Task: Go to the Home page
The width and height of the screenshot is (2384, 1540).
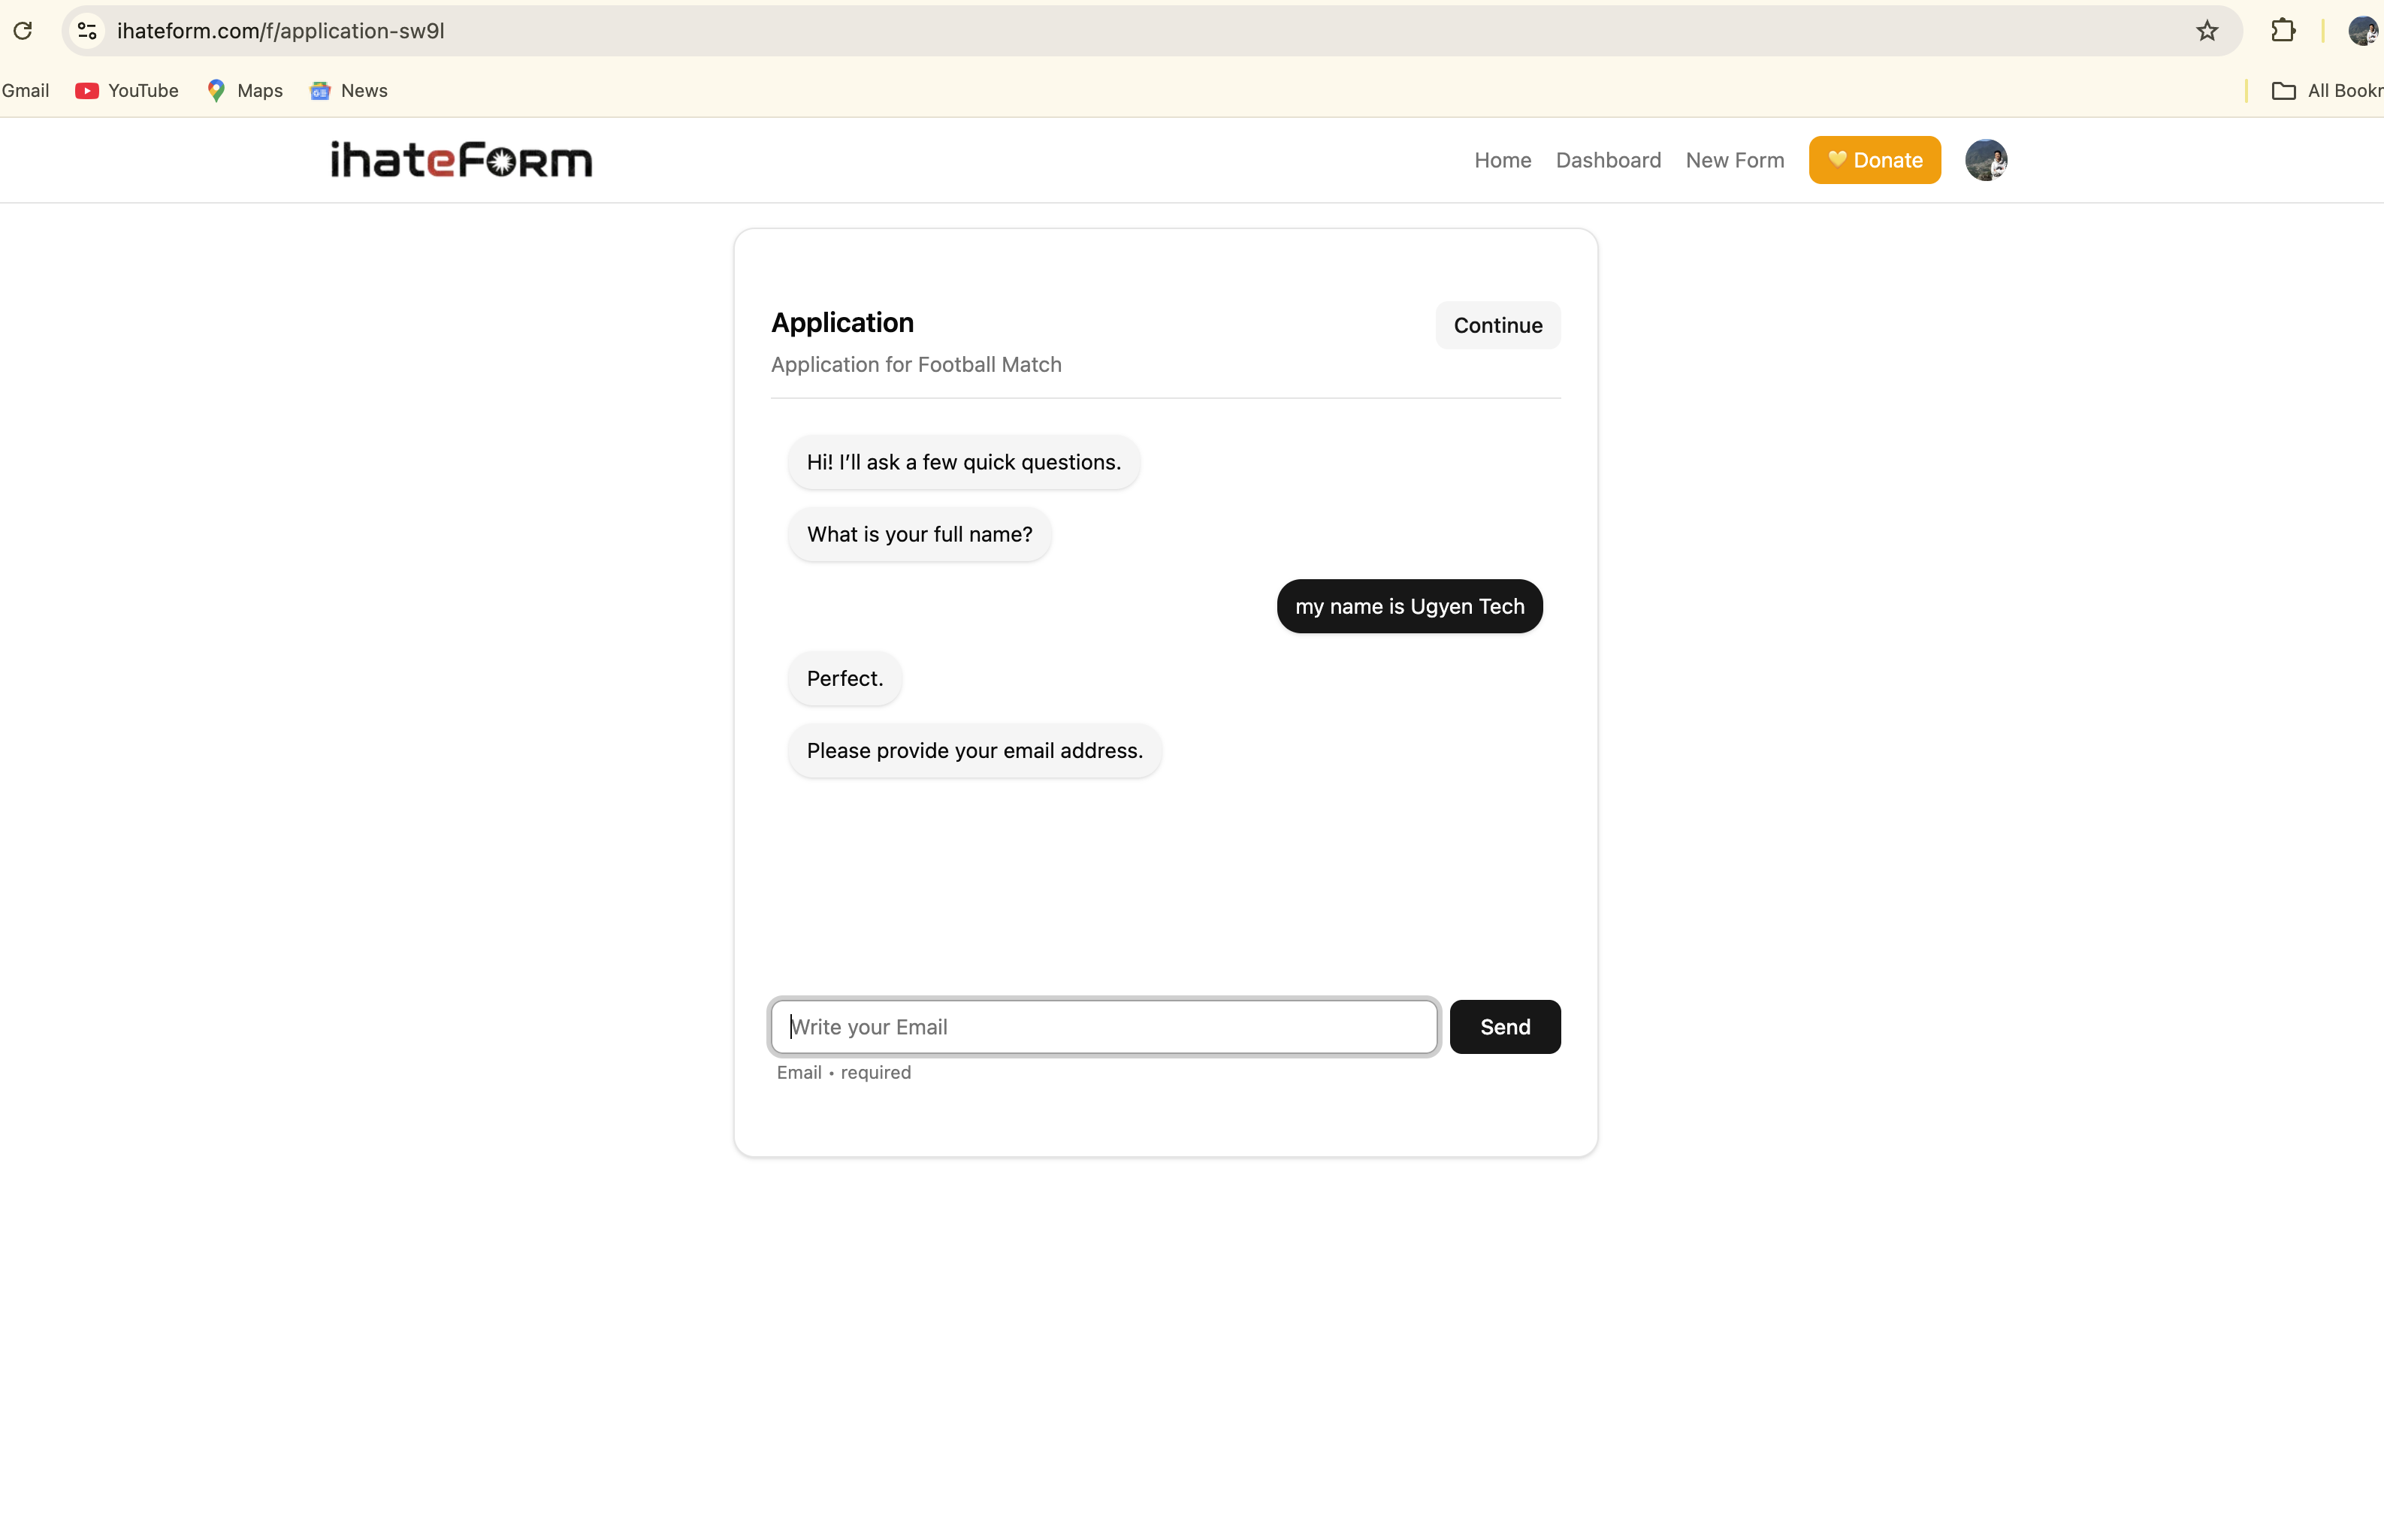Action: 1502,160
